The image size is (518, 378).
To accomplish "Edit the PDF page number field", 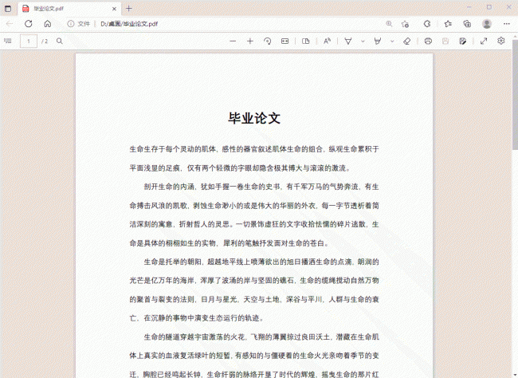I will 29,41.
